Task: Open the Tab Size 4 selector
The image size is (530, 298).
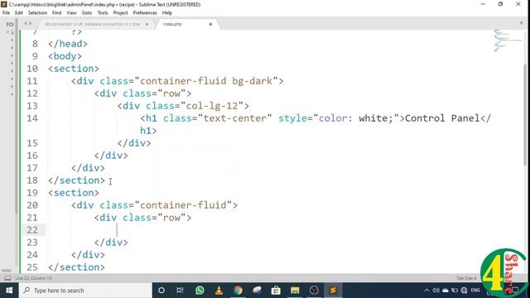Action: pos(466,278)
